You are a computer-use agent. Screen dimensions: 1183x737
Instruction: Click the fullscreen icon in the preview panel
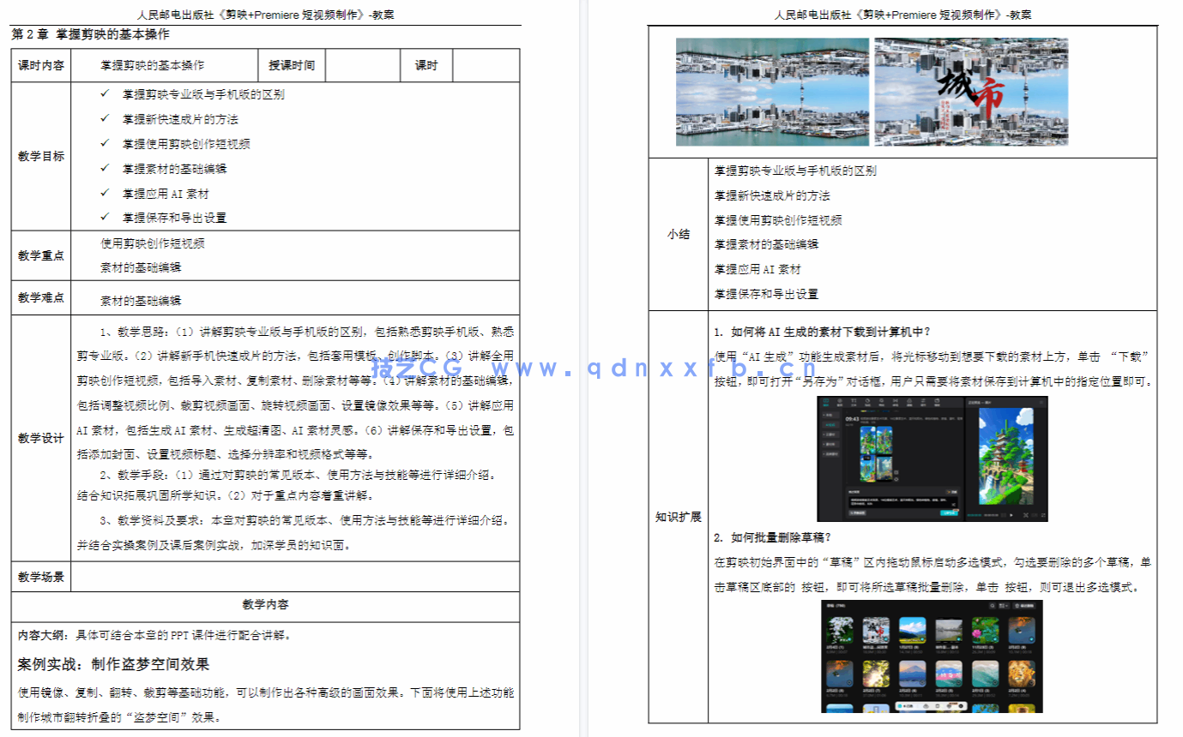1042,515
